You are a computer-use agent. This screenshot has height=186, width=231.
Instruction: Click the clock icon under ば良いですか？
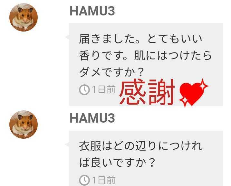tap(84, 180)
